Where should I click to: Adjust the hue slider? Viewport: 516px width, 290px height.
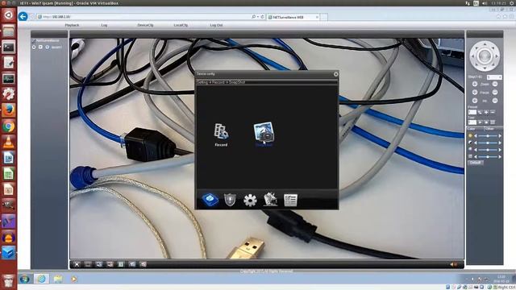point(488,157)
